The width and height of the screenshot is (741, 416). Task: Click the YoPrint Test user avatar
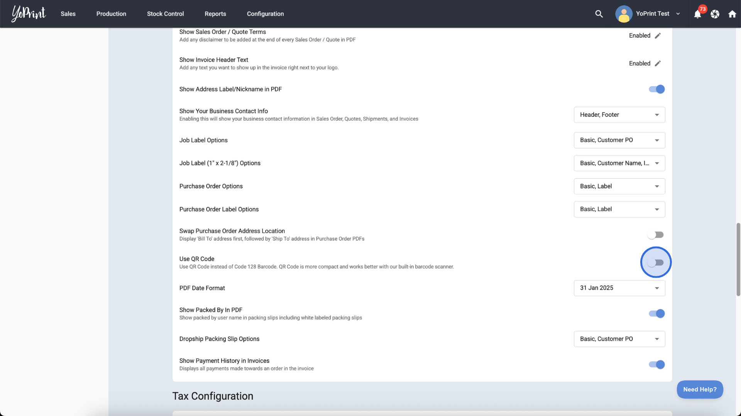point(624,14)
